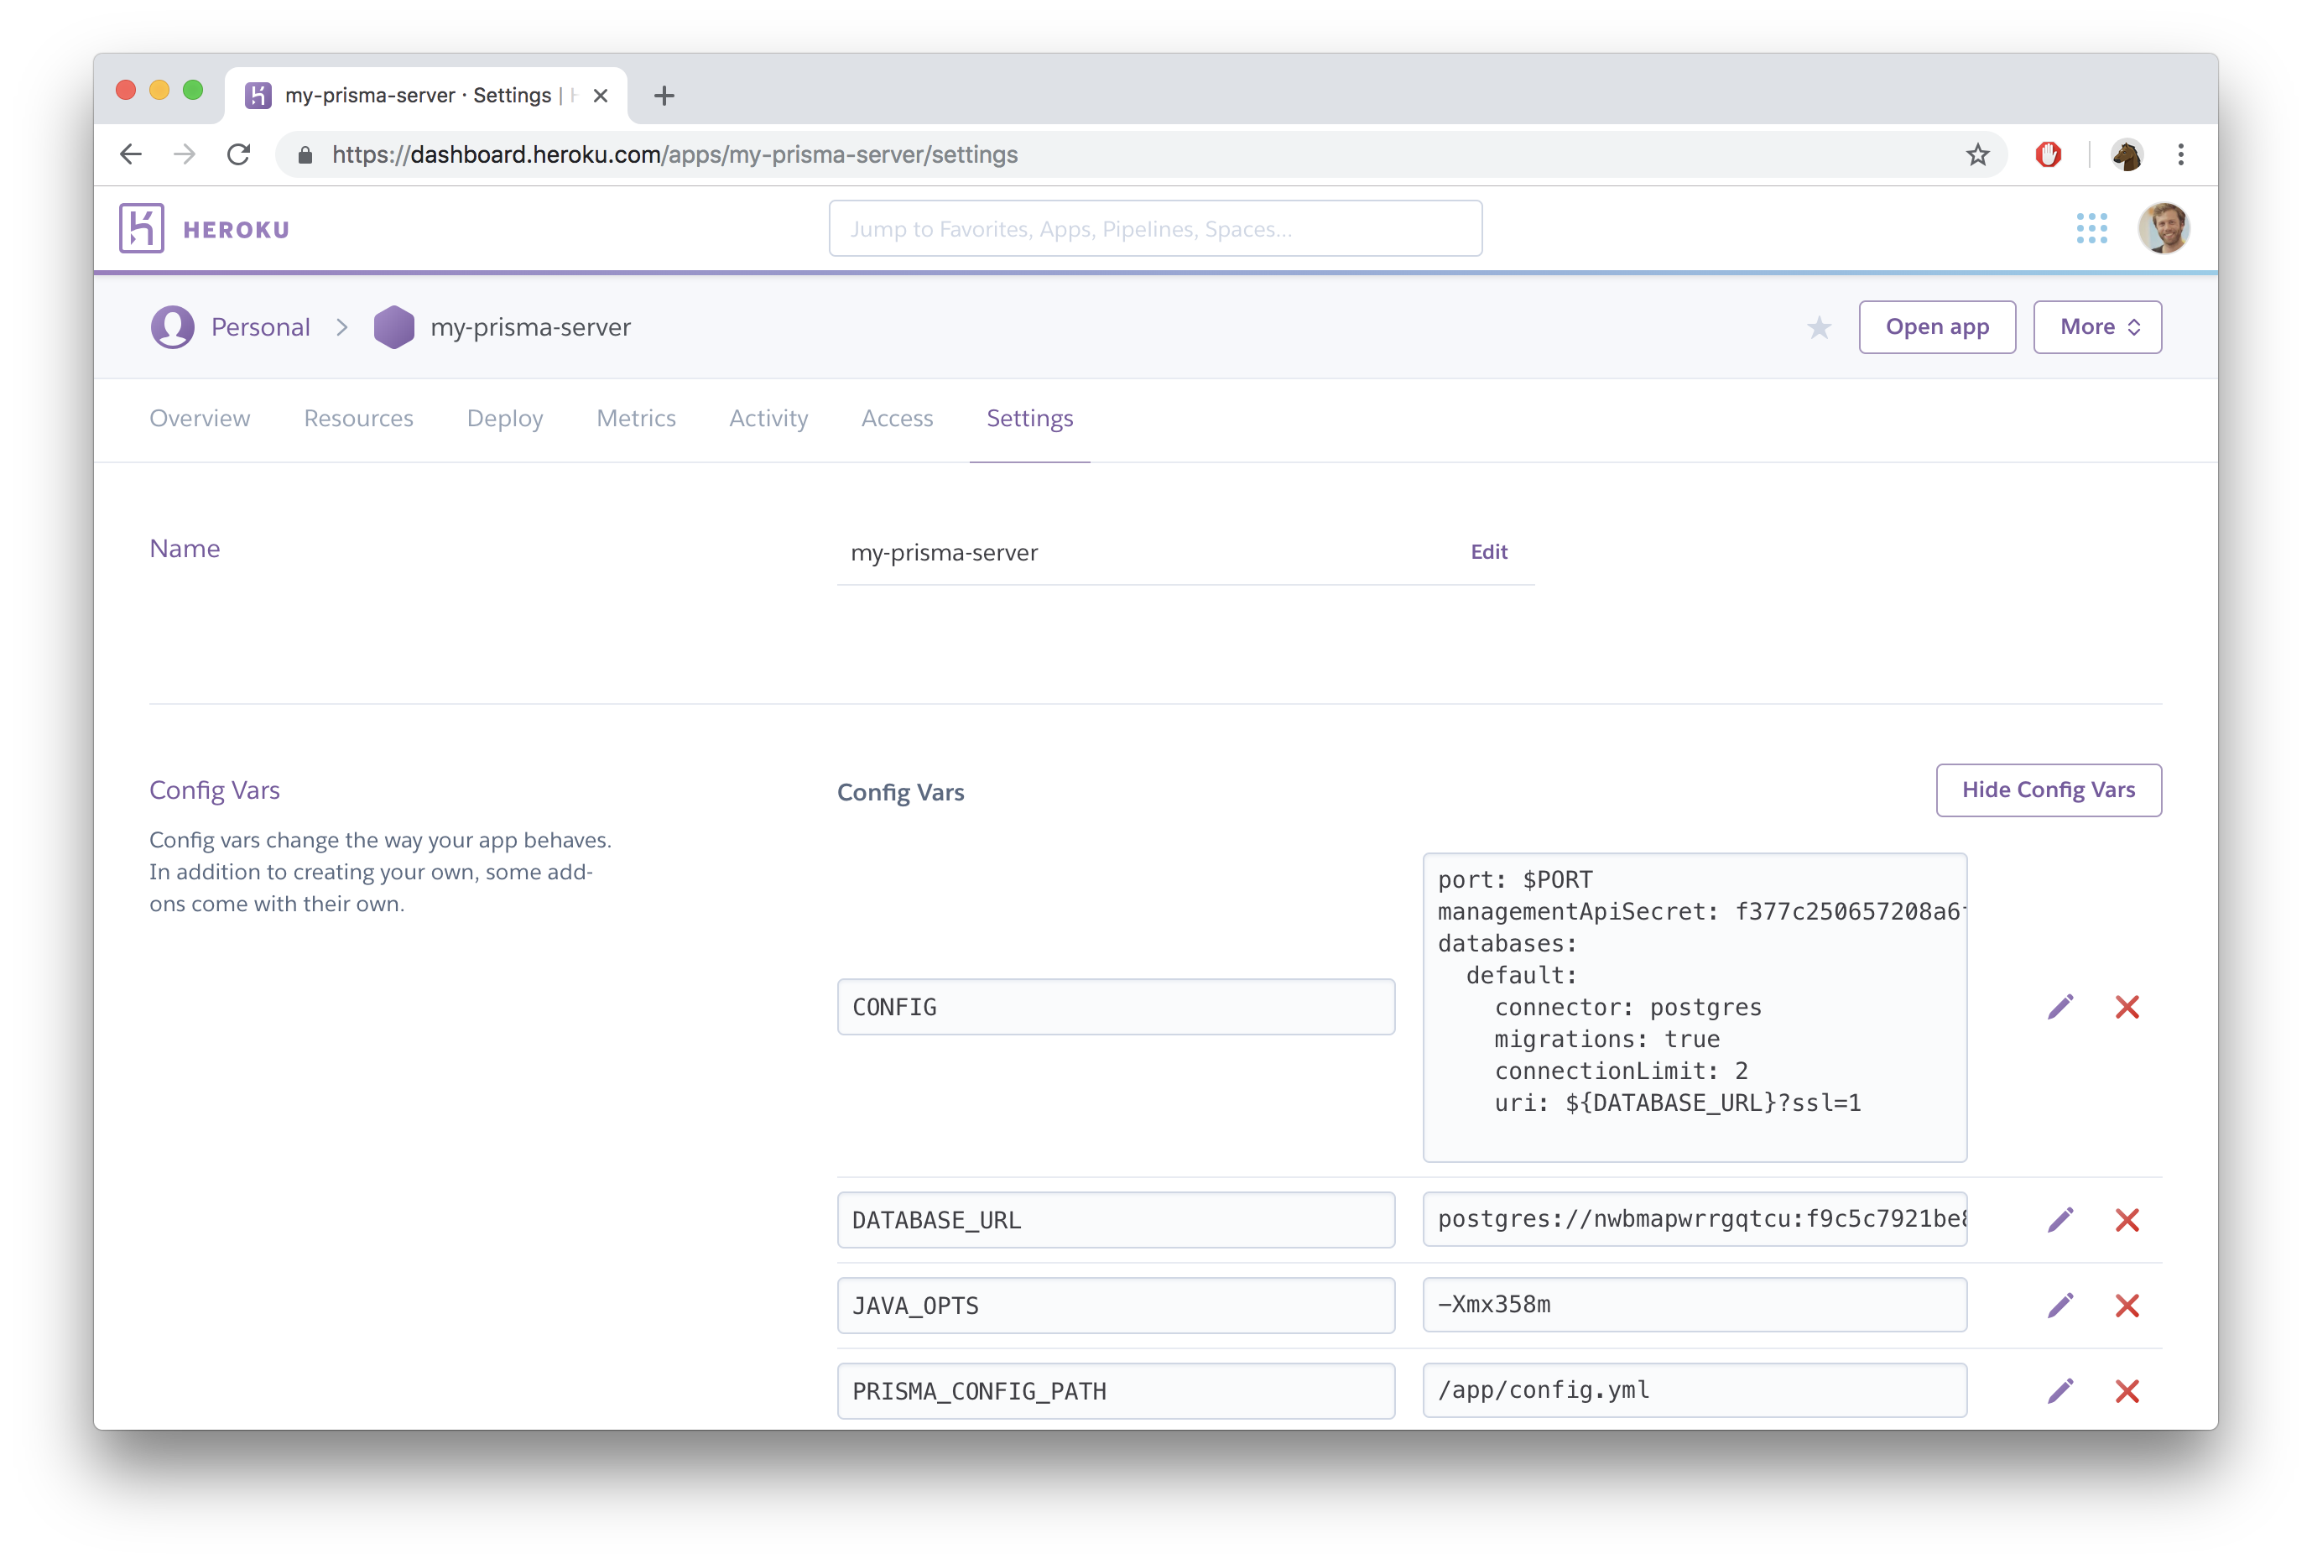Click the red ad blocker extension icon

(2048, 154)
